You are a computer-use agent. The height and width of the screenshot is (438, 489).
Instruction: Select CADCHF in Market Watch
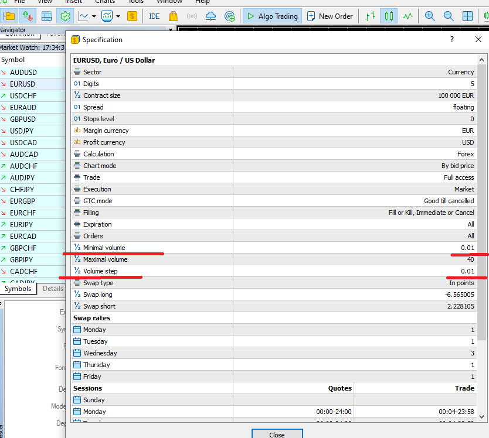[32, 272]
